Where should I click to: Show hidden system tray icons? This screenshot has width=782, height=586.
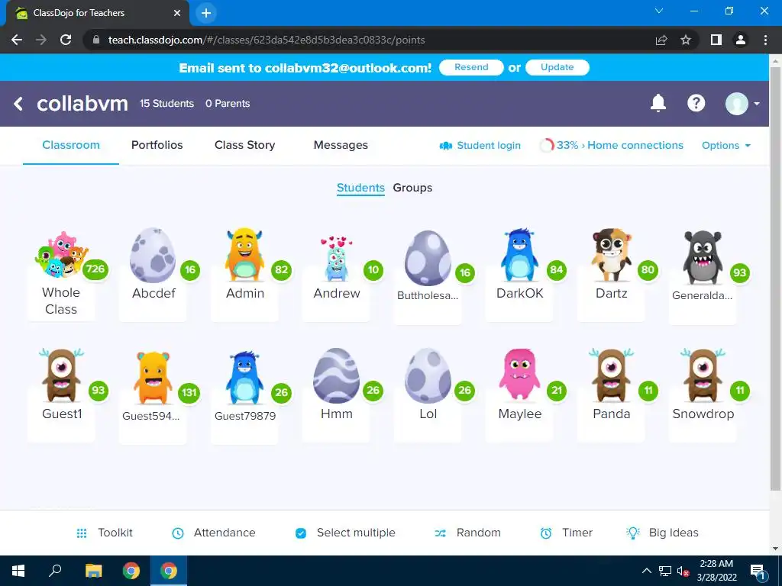(646, 571)
